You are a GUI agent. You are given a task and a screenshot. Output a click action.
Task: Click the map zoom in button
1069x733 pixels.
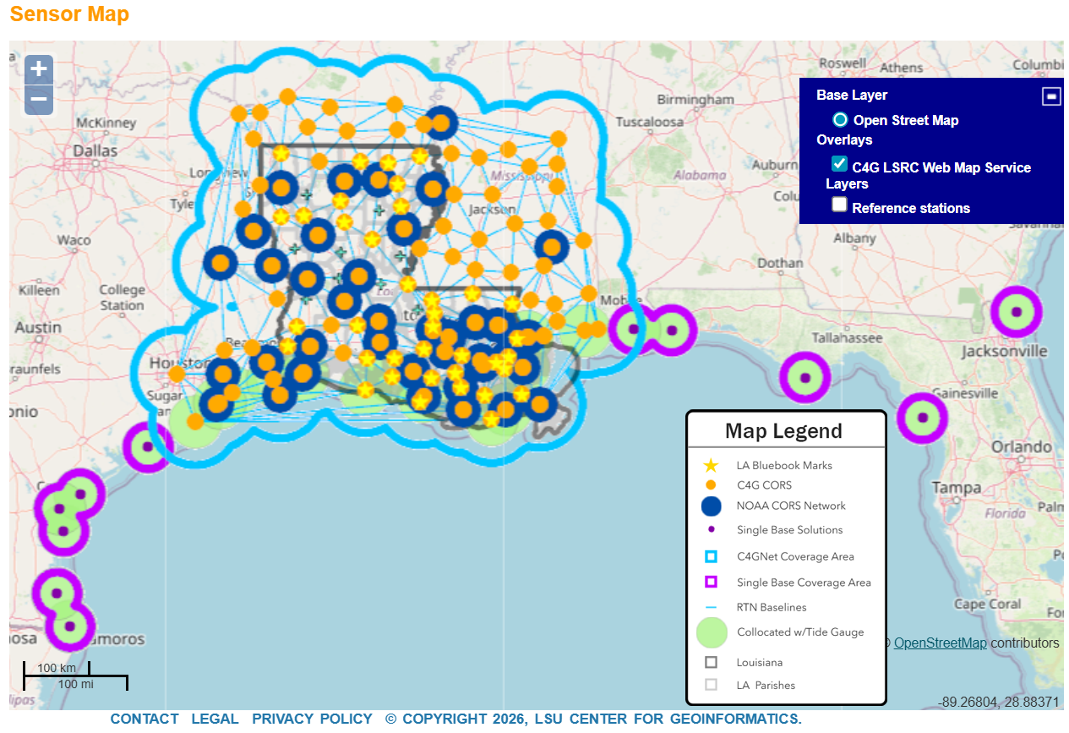[38, 68]
